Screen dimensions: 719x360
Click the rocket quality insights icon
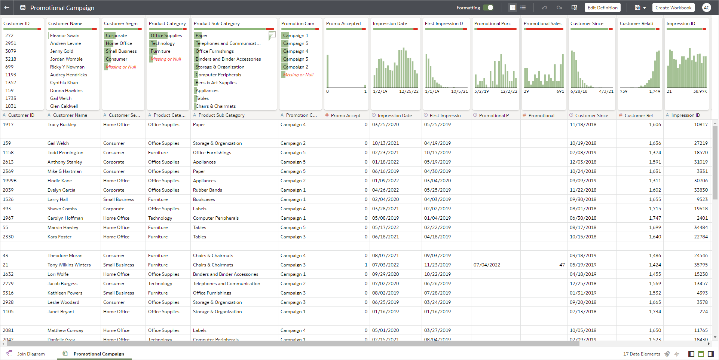tap(667, 354)
